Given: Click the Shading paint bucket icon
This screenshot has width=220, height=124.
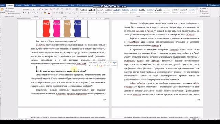Looking at the screenshot, I should 70,13.
